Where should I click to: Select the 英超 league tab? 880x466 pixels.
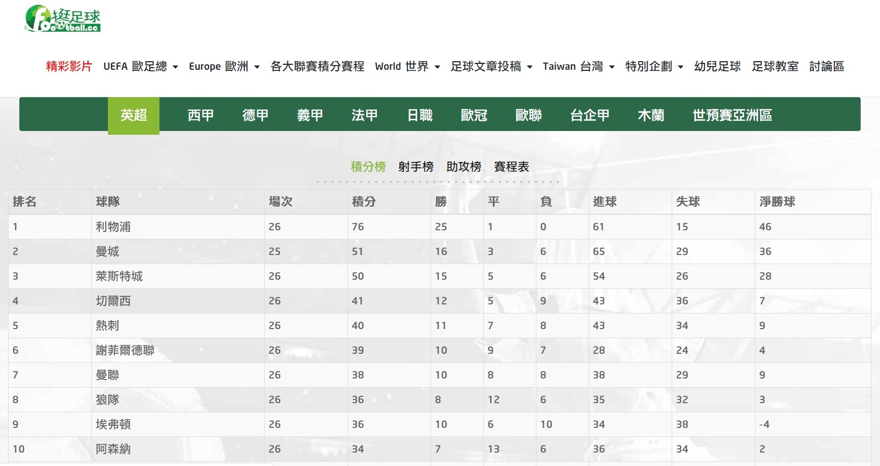(134, 115)
